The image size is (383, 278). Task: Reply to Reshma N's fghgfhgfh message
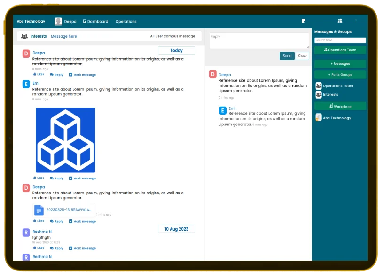[56, 248]
